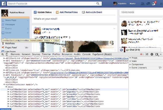Click the What's on your mind box

(74, 19)
